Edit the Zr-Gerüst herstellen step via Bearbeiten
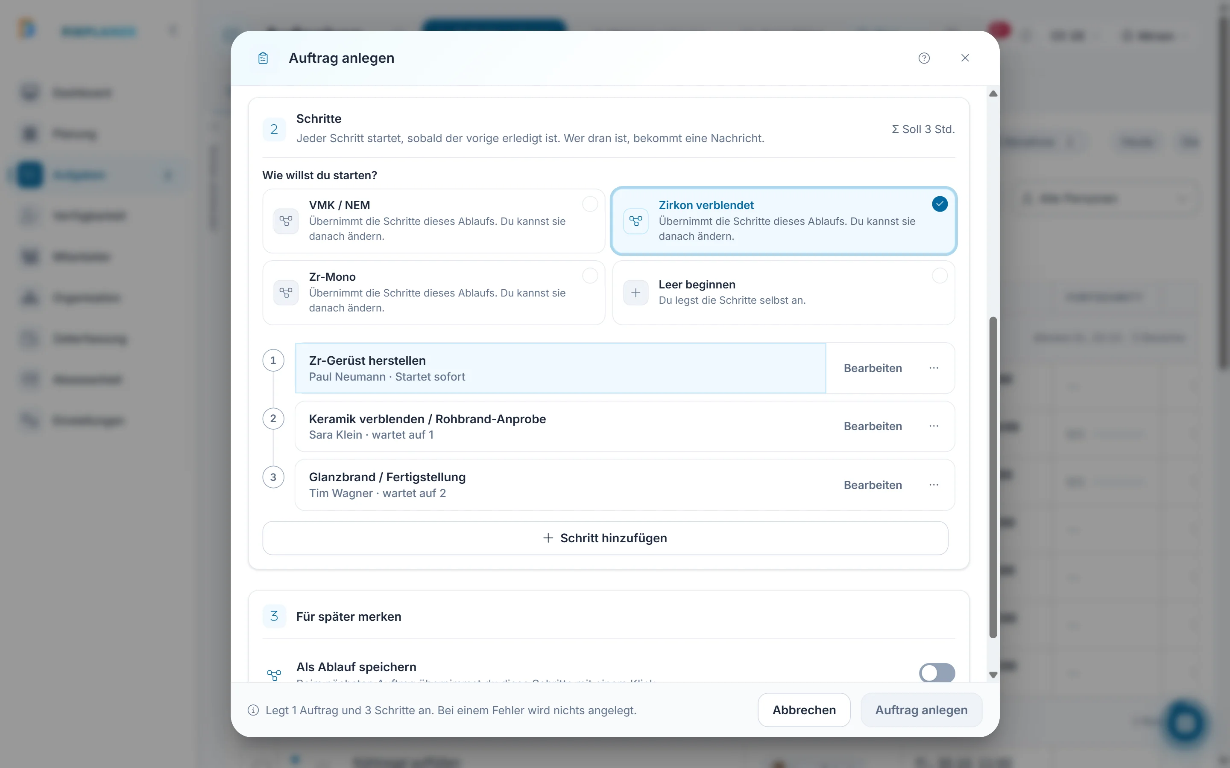This screenshot has width=1230, height=768. [873, 368]
